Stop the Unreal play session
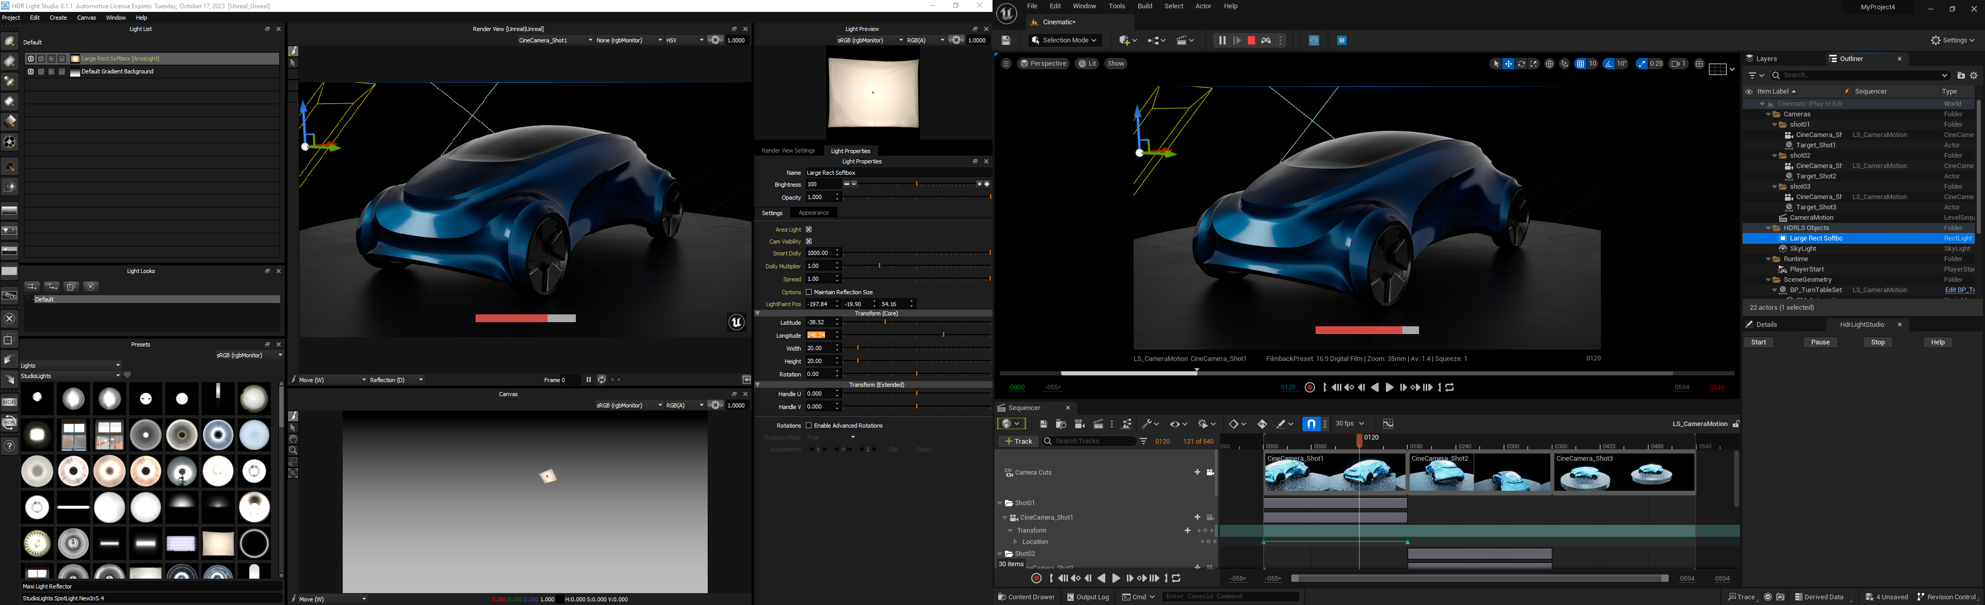1985x605 pixels. click(1251, 40)
